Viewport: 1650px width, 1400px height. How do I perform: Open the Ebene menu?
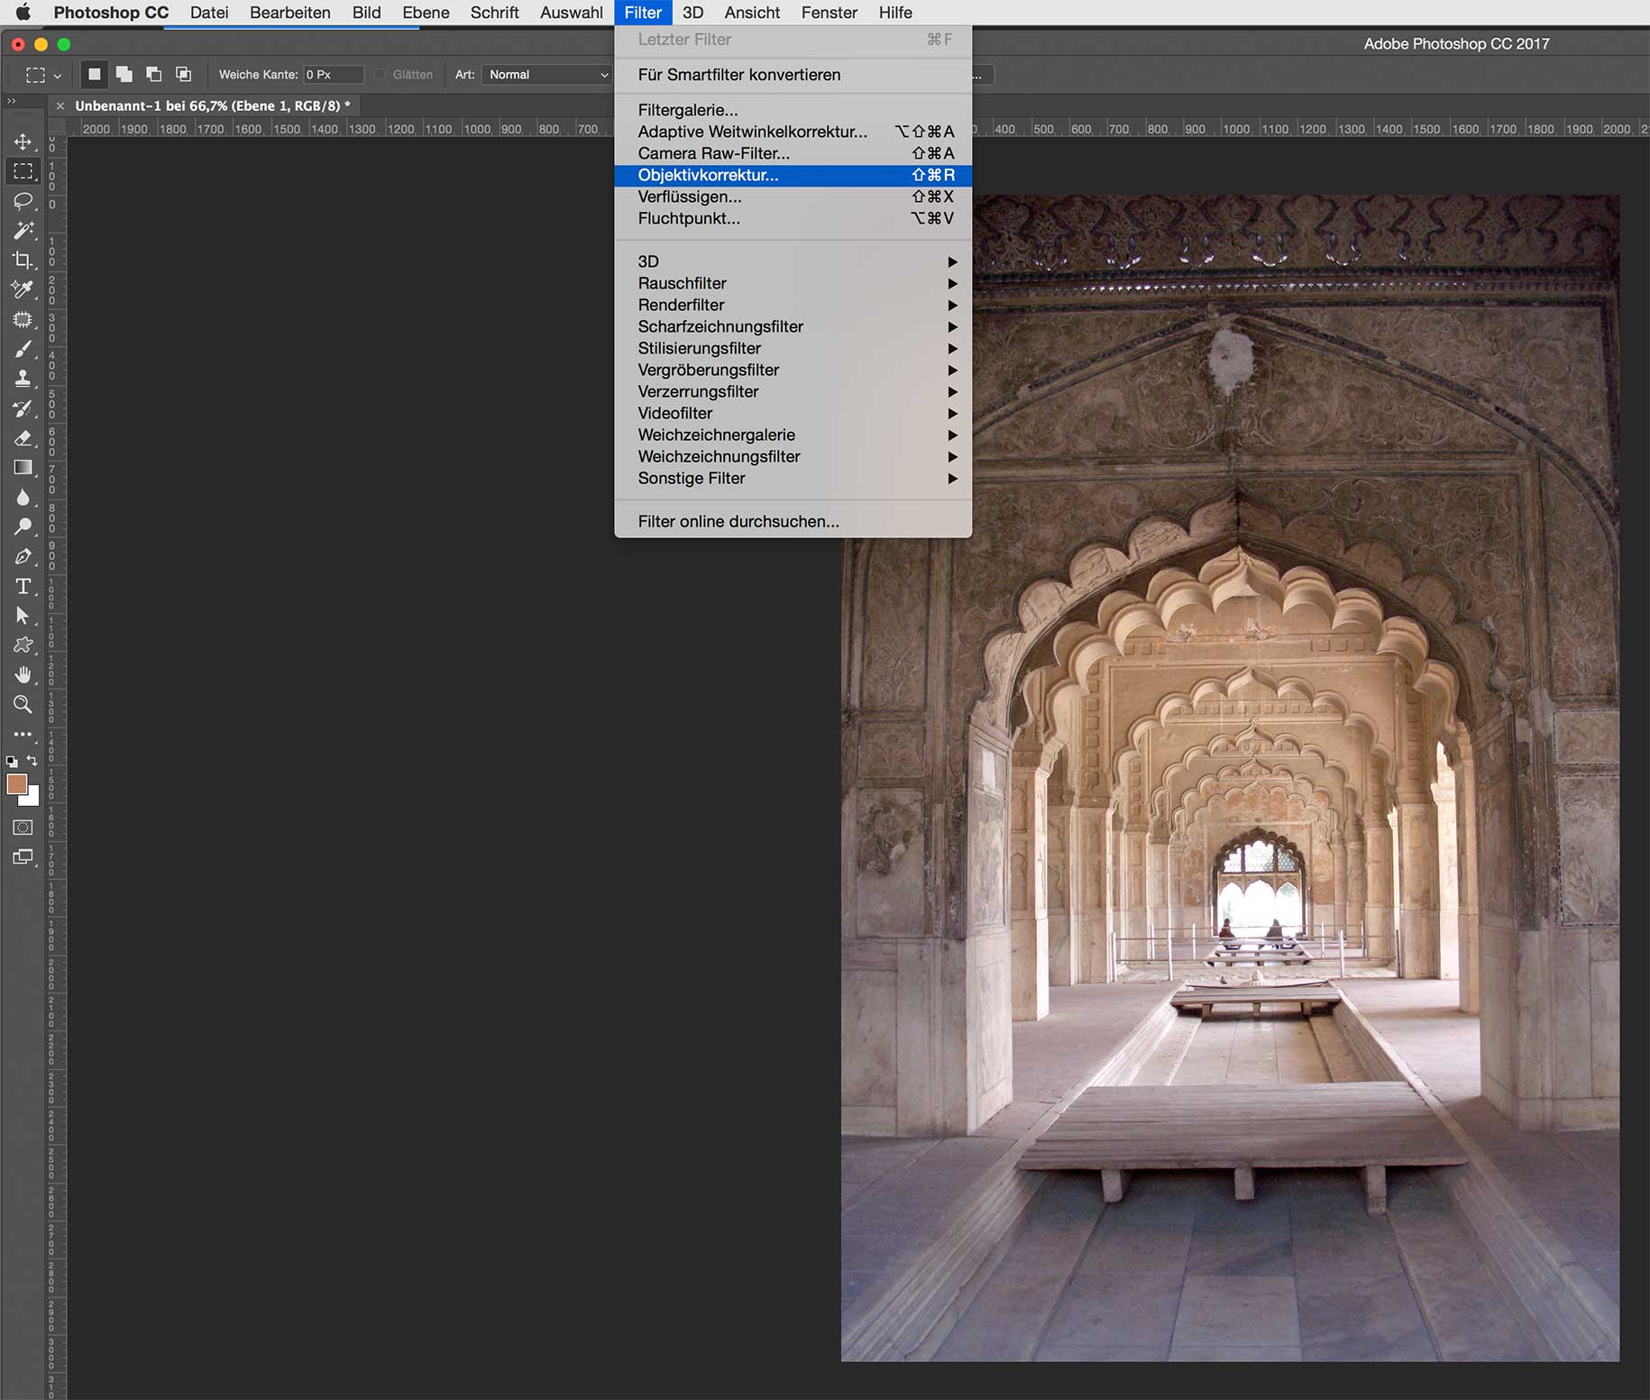[x=426, y=13]
